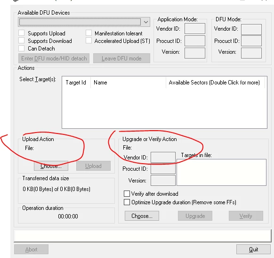
Task: Click the Abort button
Action: [x=31, y=249]
